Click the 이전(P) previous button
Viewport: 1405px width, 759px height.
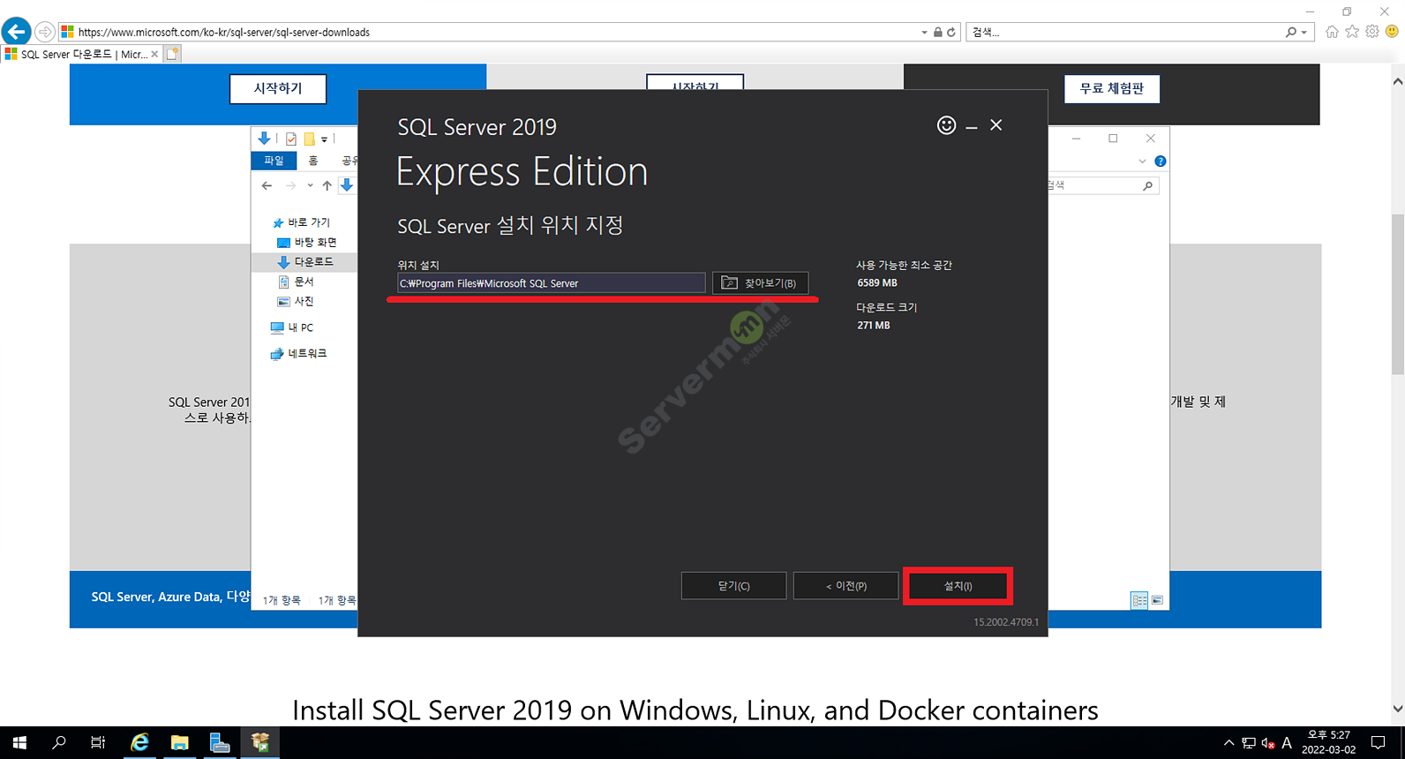point(845,586)
